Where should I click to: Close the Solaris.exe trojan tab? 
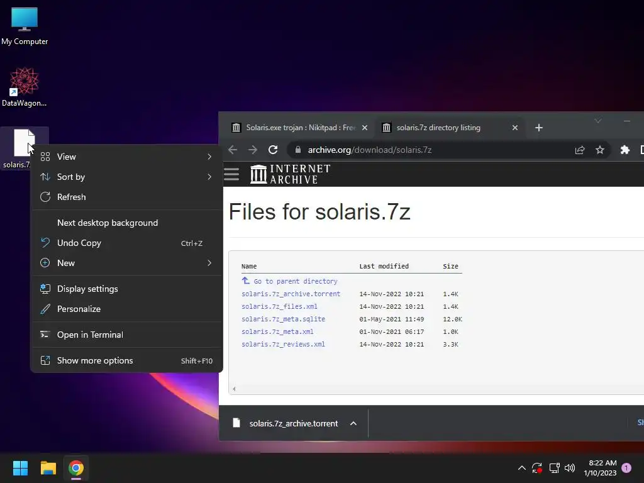pos(365,128)
